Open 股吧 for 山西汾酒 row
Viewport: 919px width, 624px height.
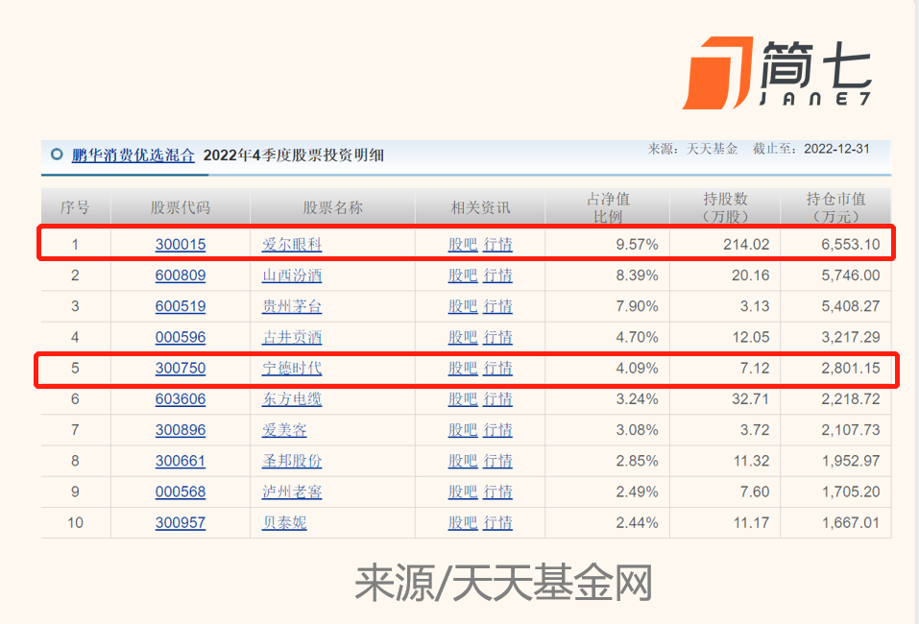point(463,276)
